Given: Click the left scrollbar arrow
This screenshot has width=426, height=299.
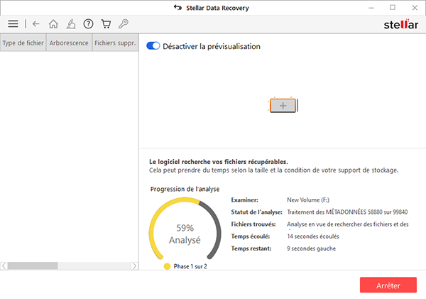Looking at the screenshot, I should coord(4,266).
